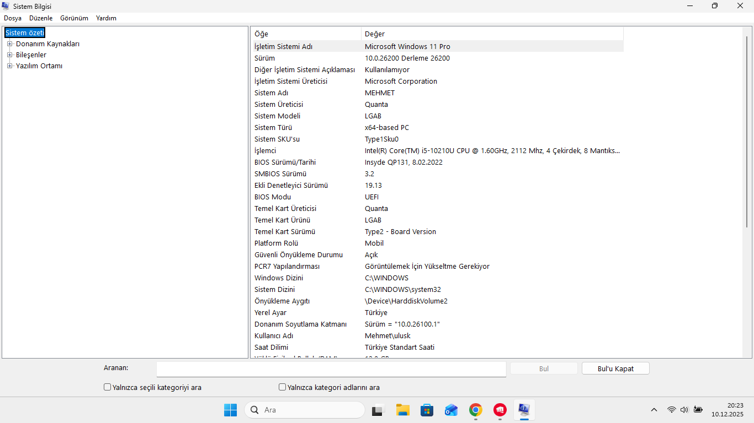754x423 pixels.
Task: Select the Temel Kart Üreticisi row
Action: coord(437,209)
